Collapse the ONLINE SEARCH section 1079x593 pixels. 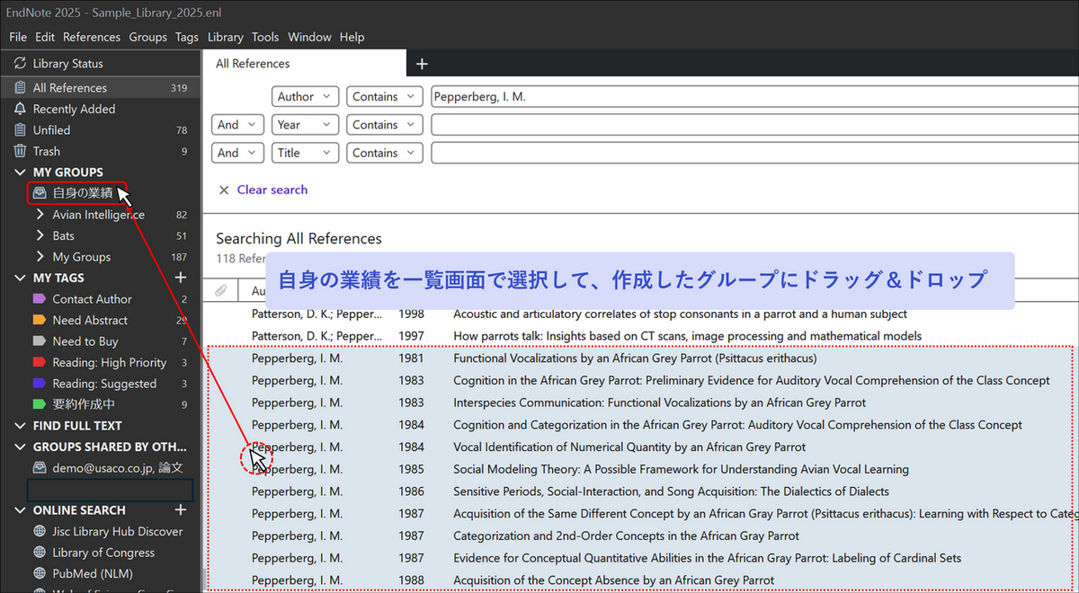coord(20,509)
